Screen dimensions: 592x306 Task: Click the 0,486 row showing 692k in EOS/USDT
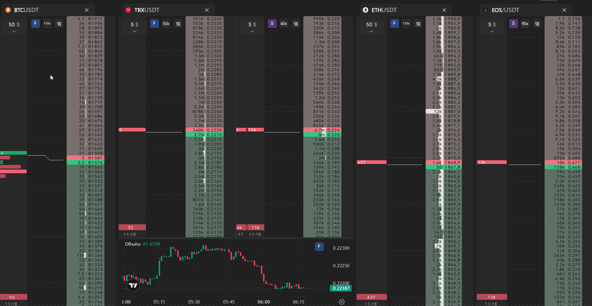pyautogui.click(x=563, y=158)
